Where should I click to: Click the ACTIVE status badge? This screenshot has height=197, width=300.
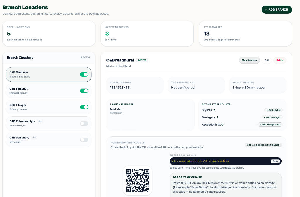[x=142, y=60]
